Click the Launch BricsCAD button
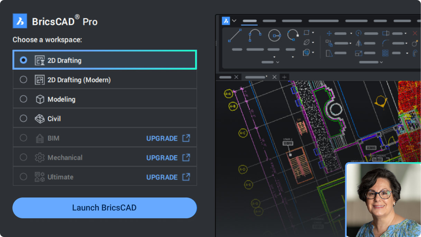421x237 pixels. 104,208
